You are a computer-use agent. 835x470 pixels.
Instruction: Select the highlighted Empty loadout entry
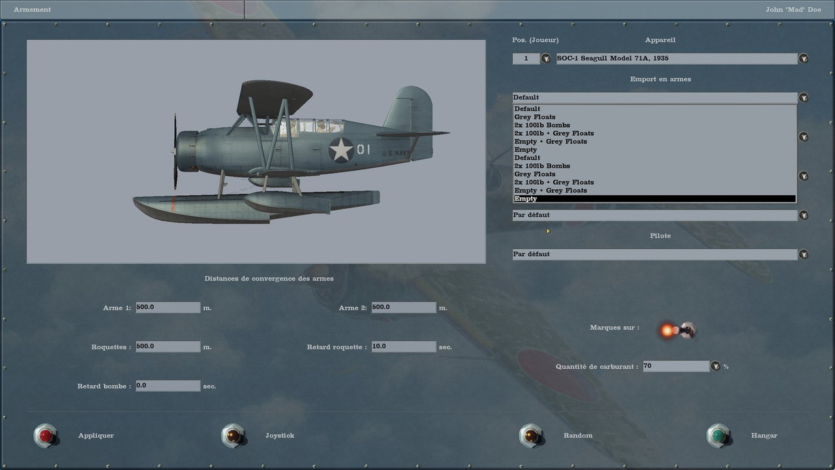point(654,198)
